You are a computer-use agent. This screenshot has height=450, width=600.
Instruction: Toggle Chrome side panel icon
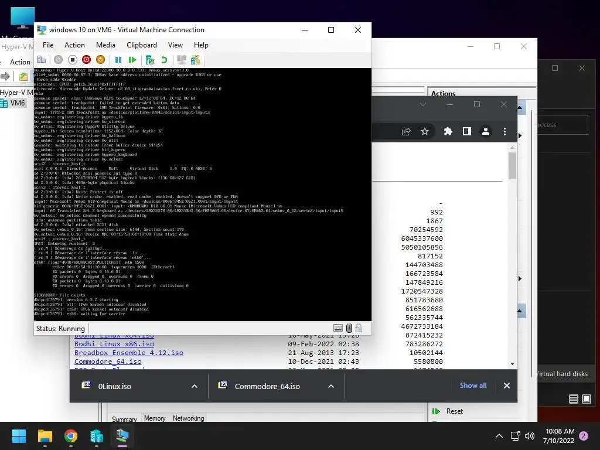467,132
